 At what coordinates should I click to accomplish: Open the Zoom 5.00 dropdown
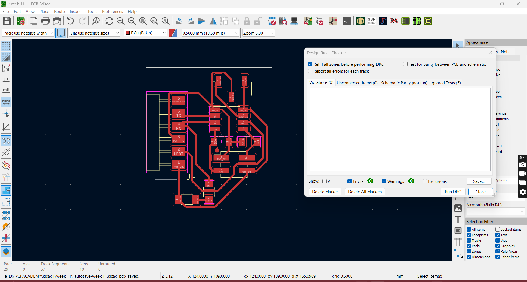coord(272,33)
